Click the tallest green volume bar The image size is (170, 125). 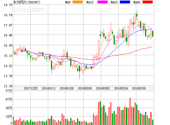pyautogui.click(x=100, y=113)
